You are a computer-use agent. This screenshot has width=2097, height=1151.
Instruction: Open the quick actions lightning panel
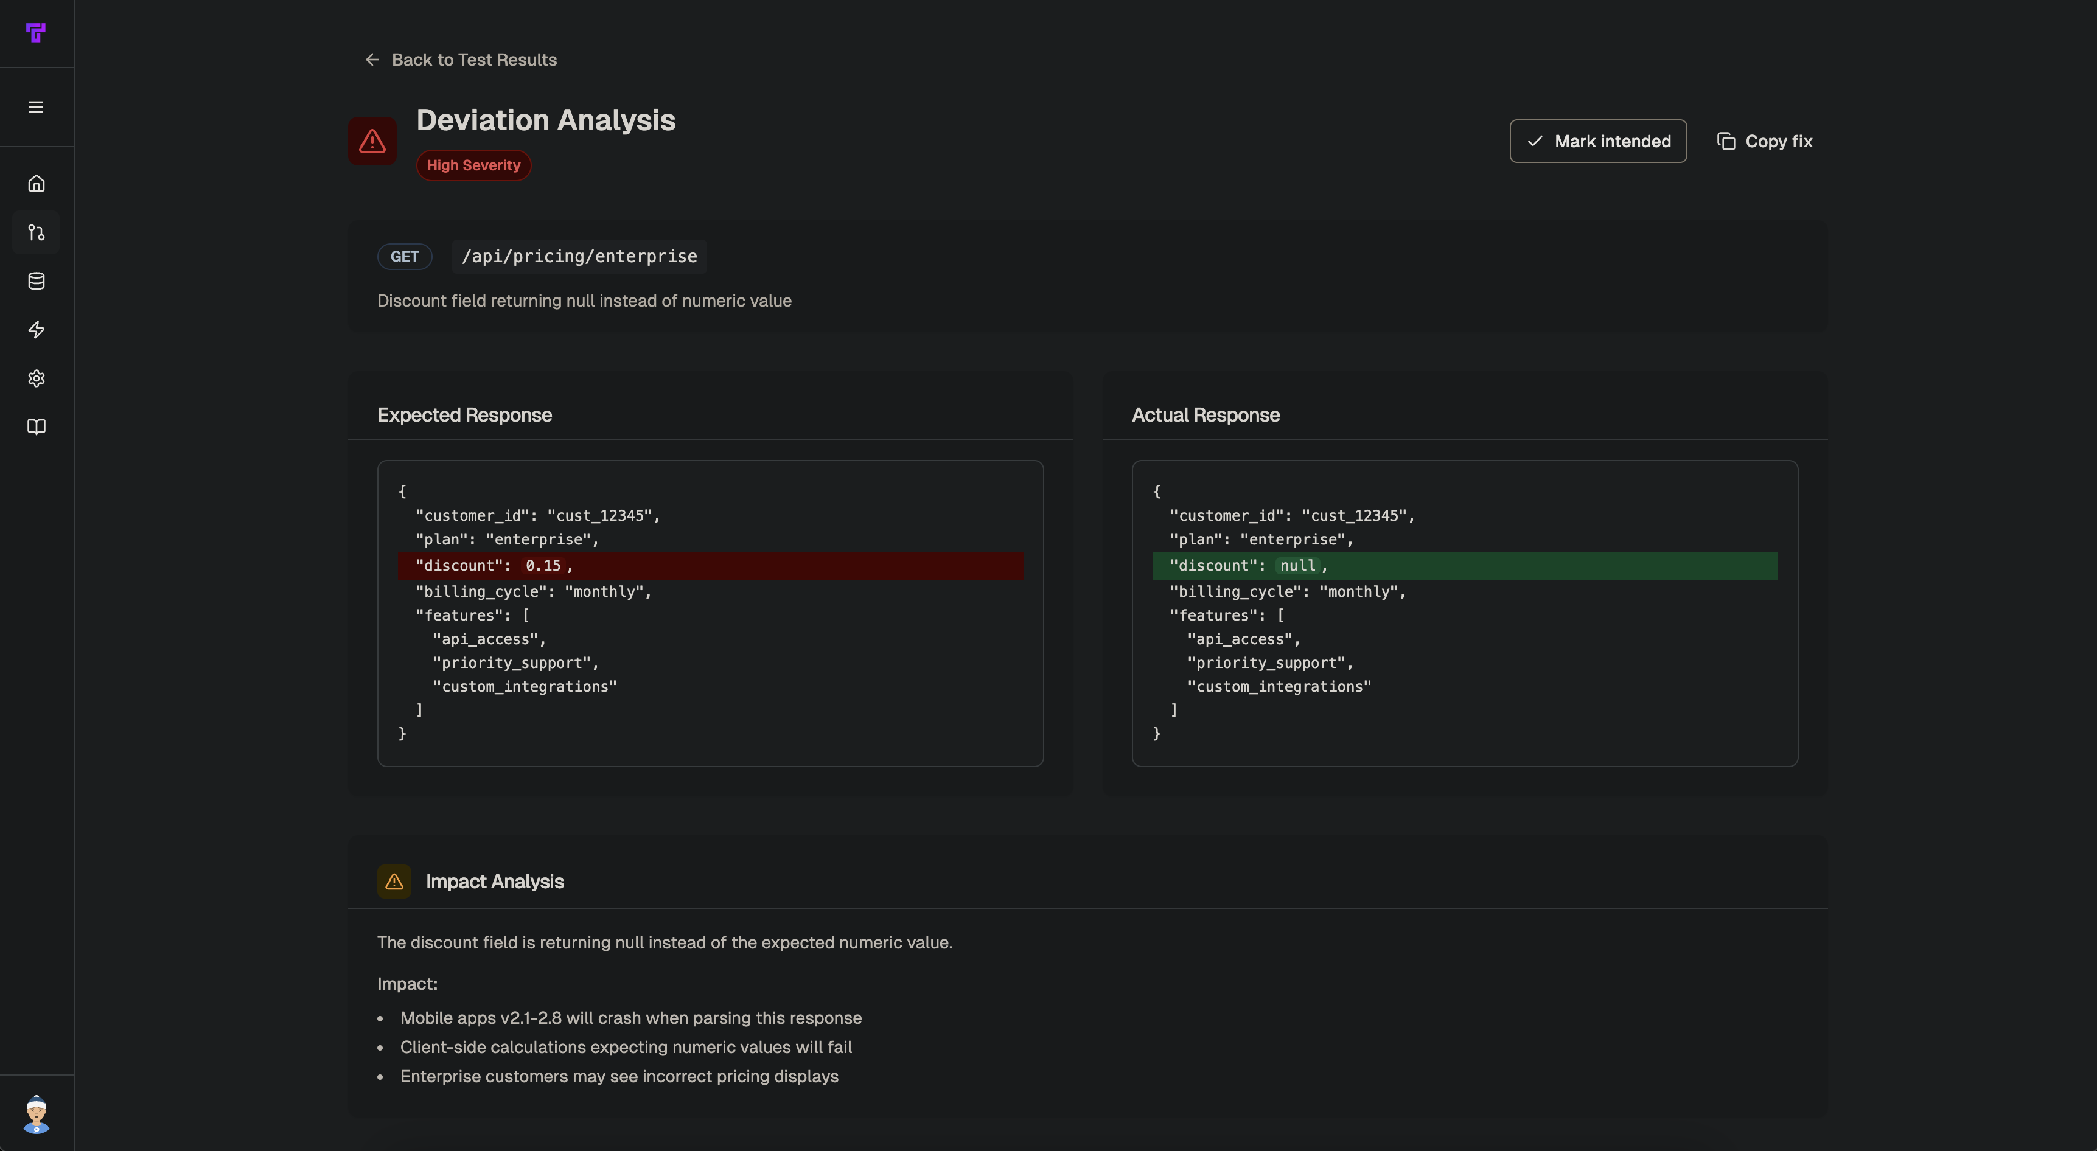(x=36, y=330)
